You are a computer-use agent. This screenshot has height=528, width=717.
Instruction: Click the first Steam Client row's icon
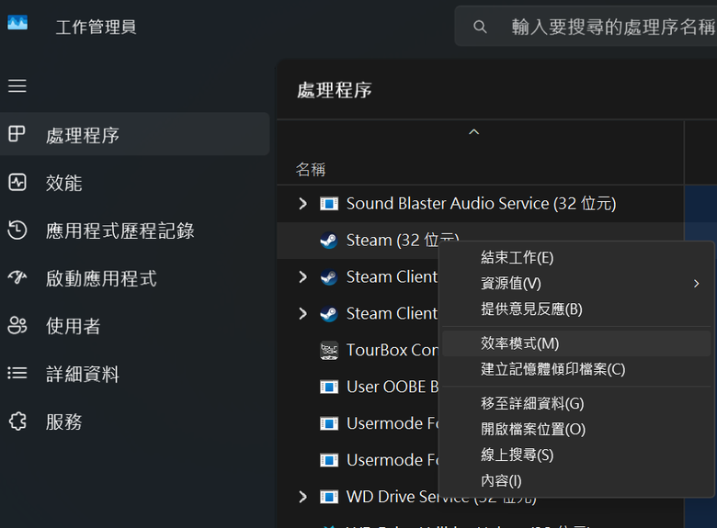pos(329,276)
